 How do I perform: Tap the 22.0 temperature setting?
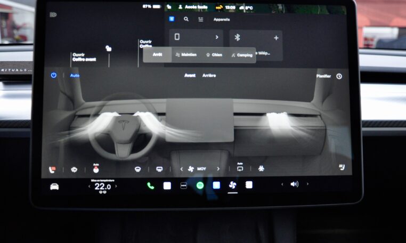102,187
